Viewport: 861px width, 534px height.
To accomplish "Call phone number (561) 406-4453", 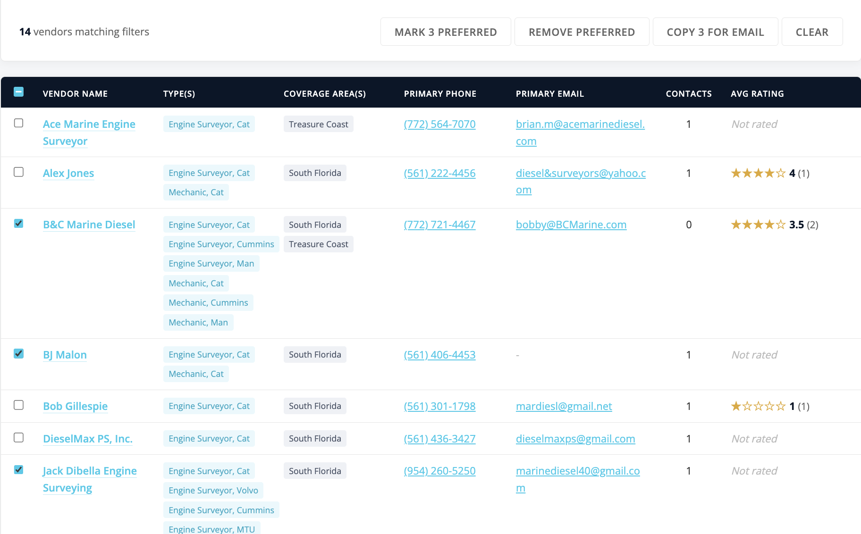I will pyautogui.click(x=439, y=355).
